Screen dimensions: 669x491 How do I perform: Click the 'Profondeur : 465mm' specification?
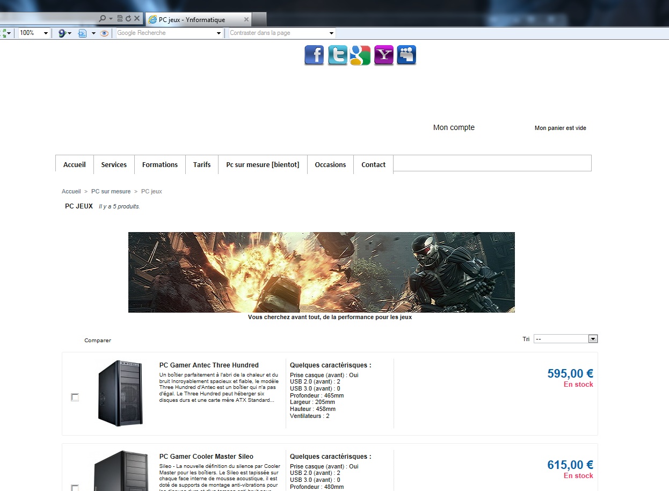pyautogui.click(x=317, y=395)
